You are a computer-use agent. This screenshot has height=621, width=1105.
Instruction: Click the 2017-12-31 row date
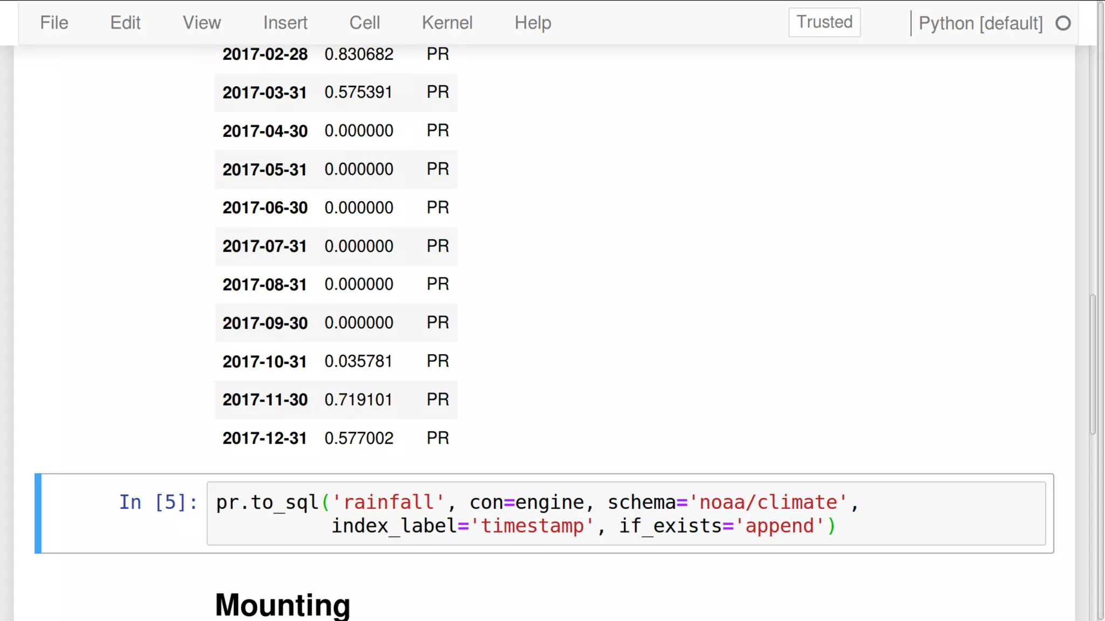(x=264, y=438)
